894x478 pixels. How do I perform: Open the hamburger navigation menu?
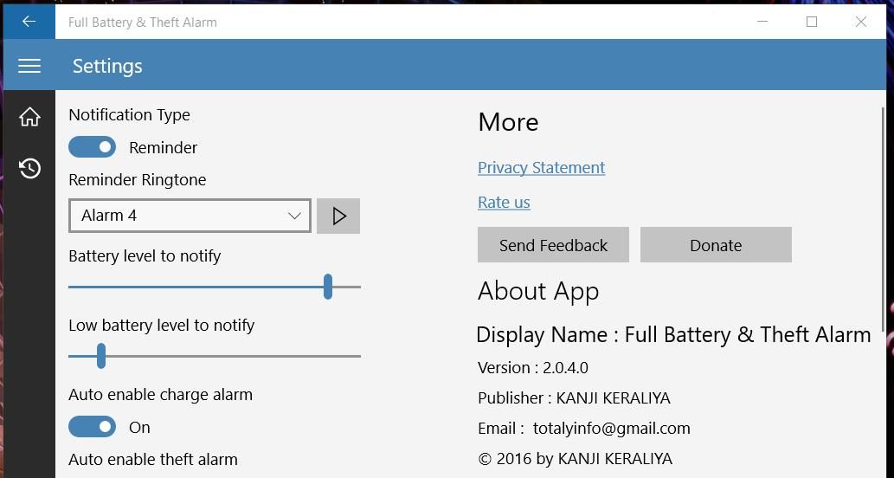tap(29, 66)
